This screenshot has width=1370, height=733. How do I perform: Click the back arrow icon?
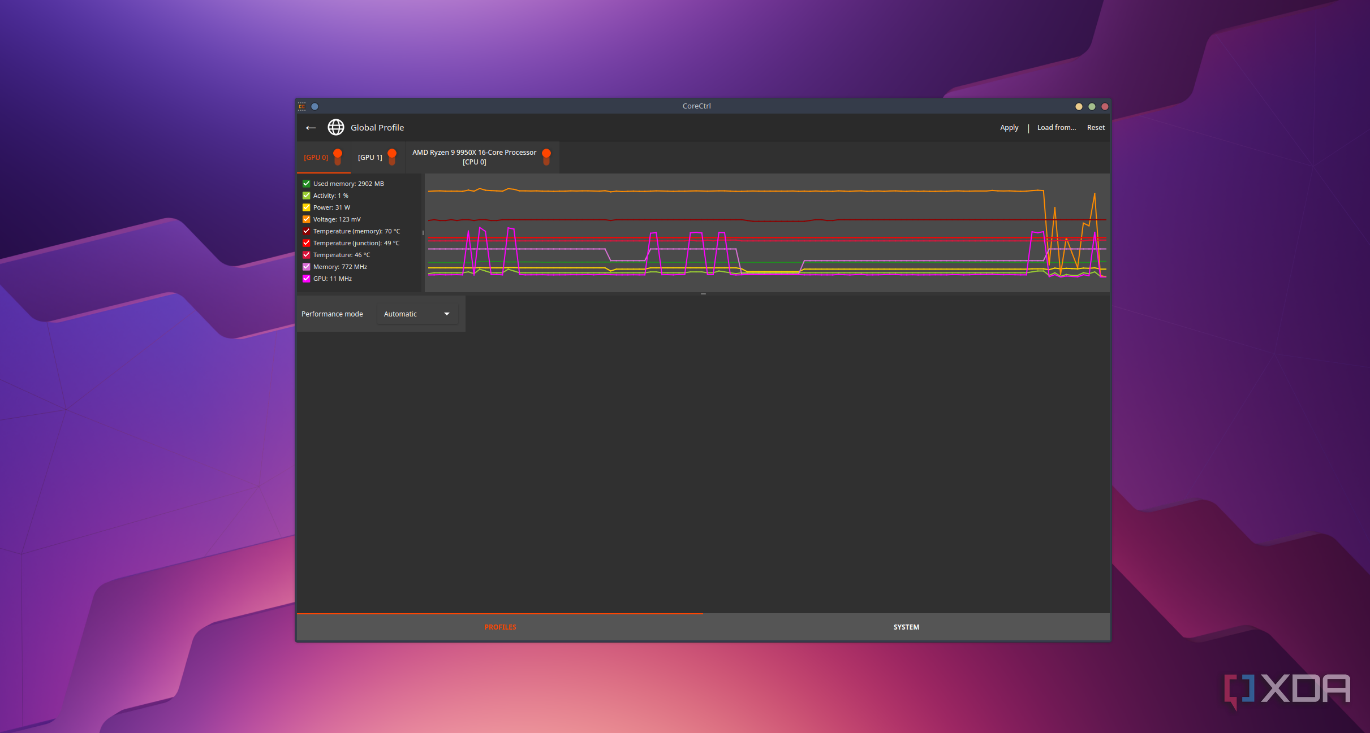(311, 128)
